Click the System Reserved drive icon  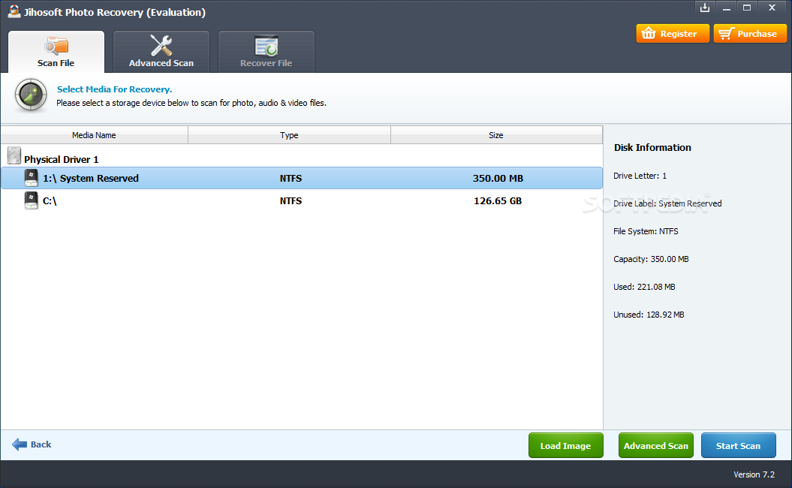pyautogui.click(x=32, y=178)
